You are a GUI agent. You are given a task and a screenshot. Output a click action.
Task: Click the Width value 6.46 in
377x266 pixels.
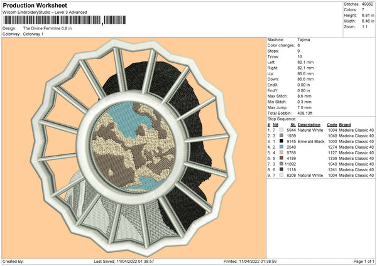pos(368,21)
